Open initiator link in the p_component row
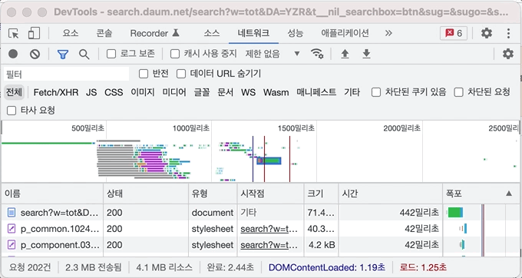This screenshot has width=522, height=278. 269,245
